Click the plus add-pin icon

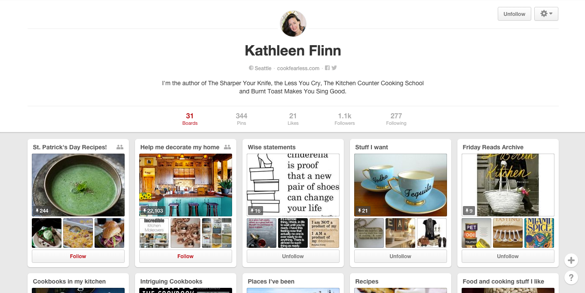click(571, 260)
